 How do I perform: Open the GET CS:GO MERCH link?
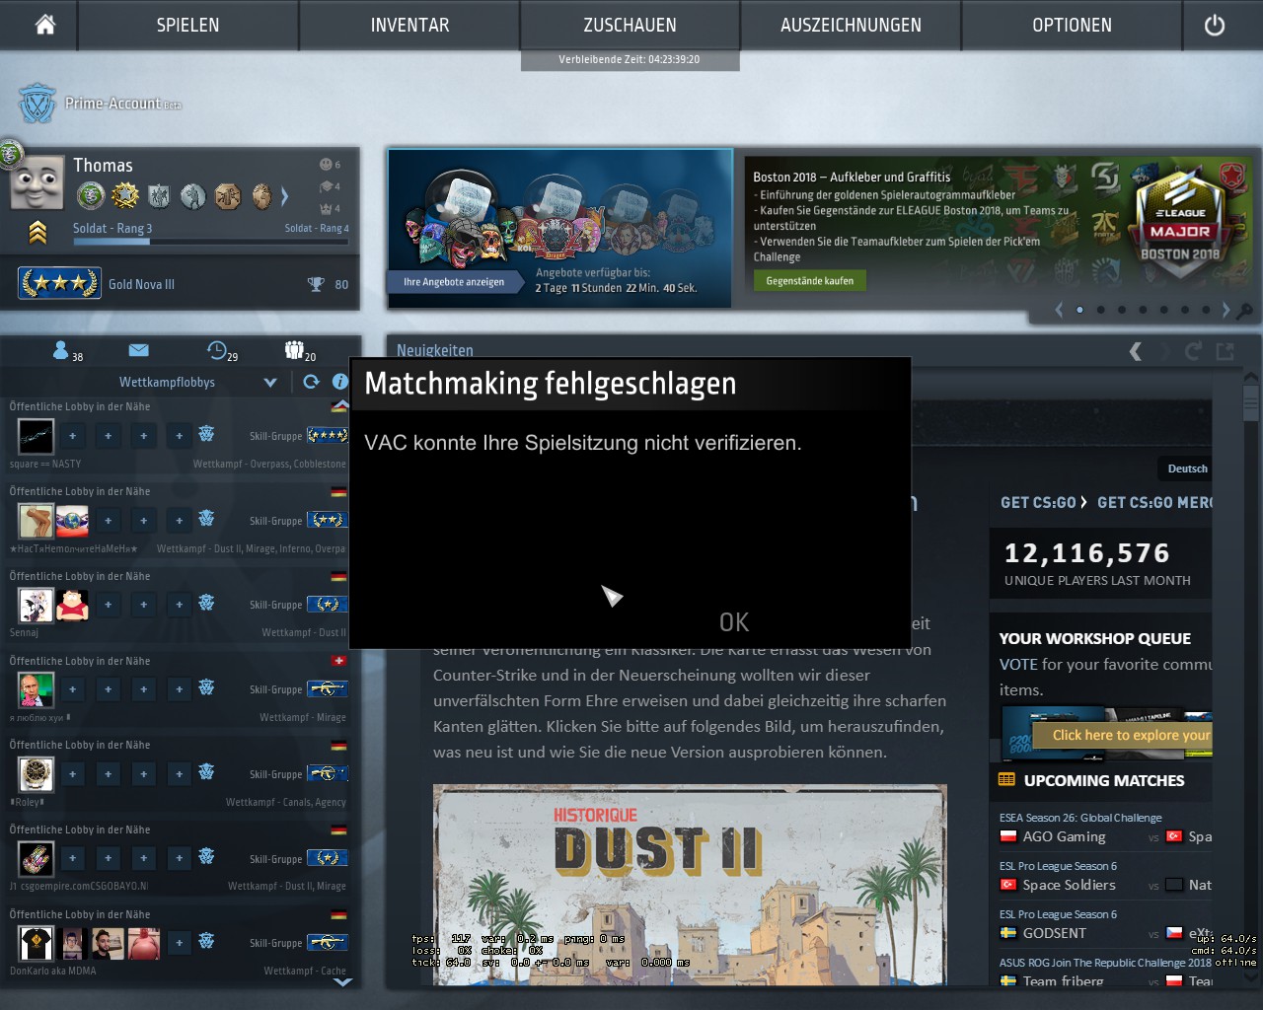[x=1154, y=502]
